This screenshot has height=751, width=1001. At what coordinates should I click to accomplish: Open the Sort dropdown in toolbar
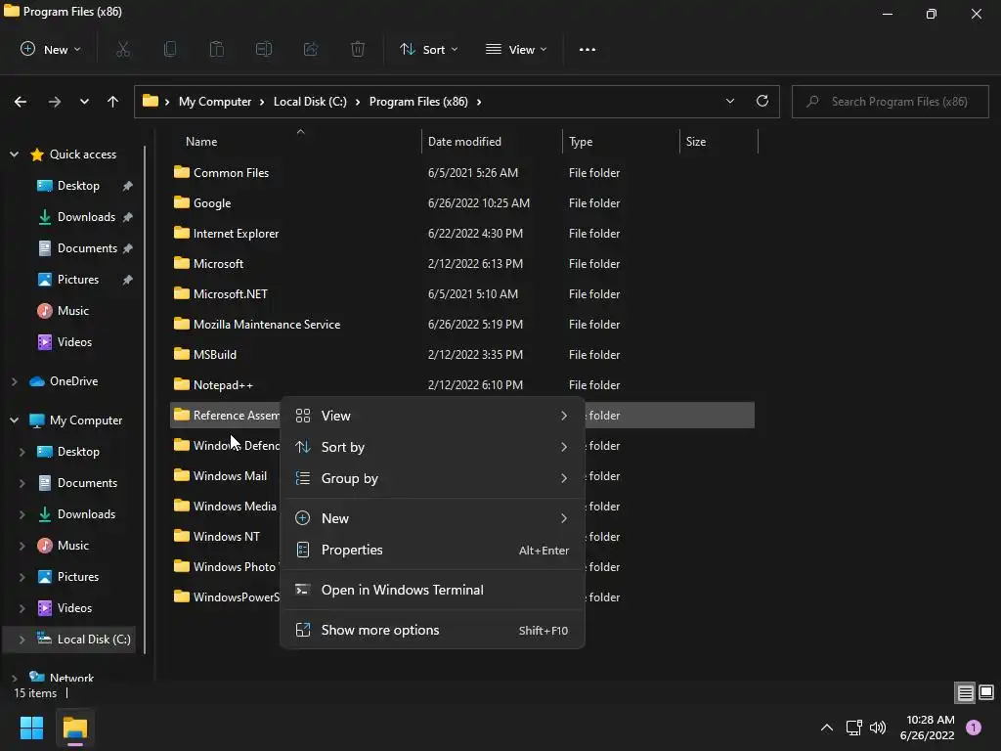(429, 49)
